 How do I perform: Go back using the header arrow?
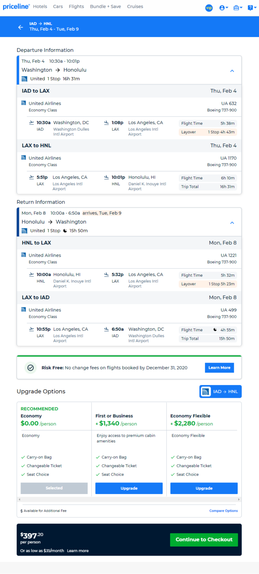point(20,27)
